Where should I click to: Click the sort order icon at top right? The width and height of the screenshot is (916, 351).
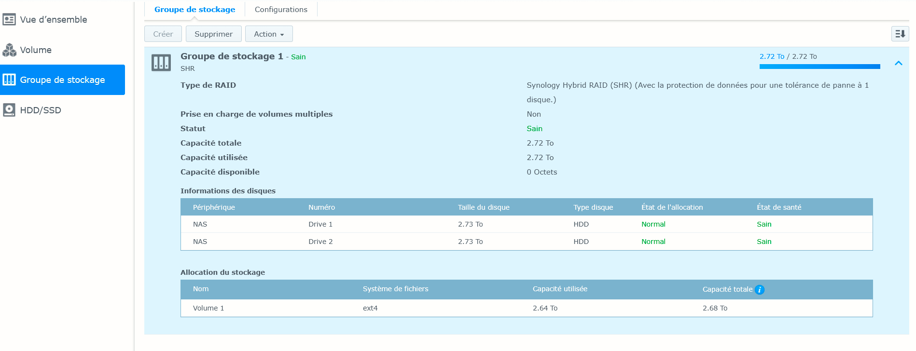pyautogui.click(x=900, y=34)
